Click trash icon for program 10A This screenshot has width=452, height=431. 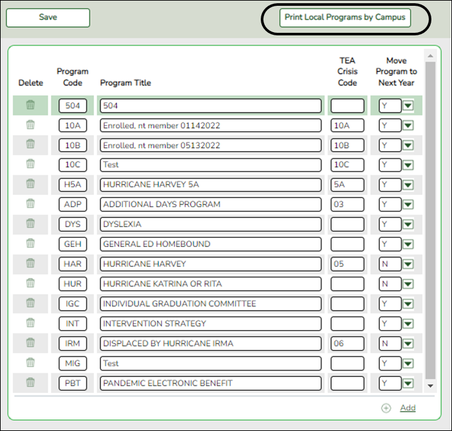30,125
